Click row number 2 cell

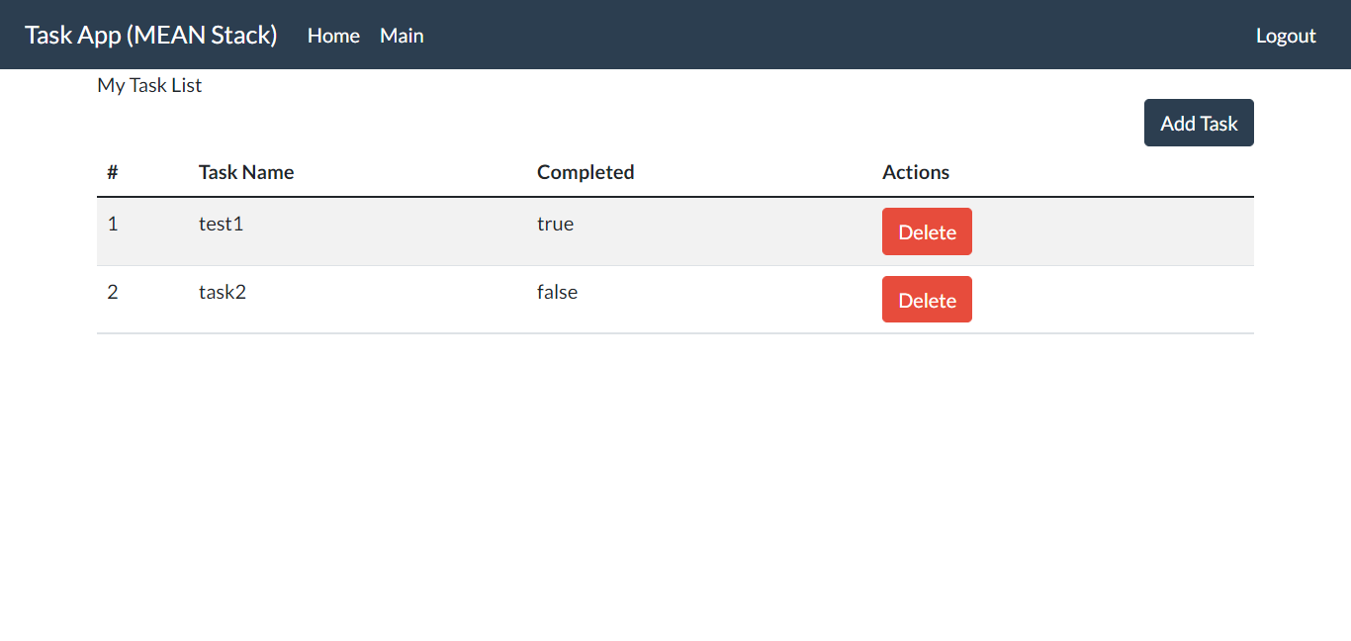coord(142,300)
